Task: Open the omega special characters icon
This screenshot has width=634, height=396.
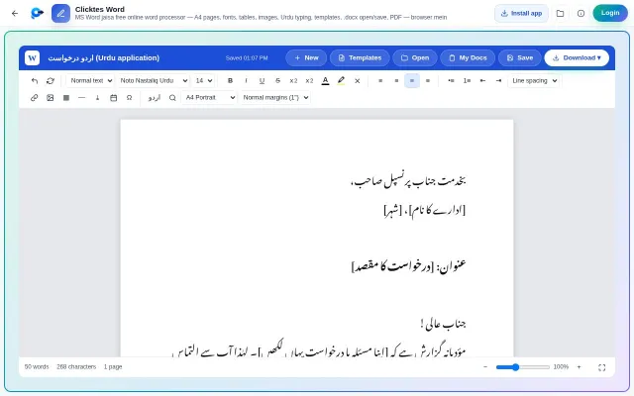Action: tap(130, 98)
